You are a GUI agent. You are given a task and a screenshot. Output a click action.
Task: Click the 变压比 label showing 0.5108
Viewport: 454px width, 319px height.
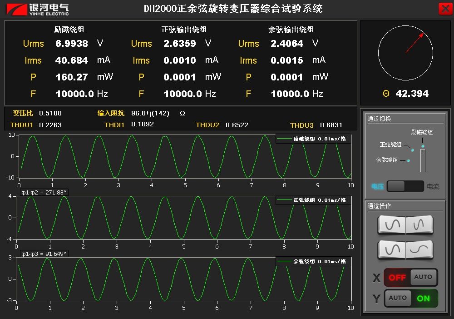pyautogui.click(x=23, y=113)
